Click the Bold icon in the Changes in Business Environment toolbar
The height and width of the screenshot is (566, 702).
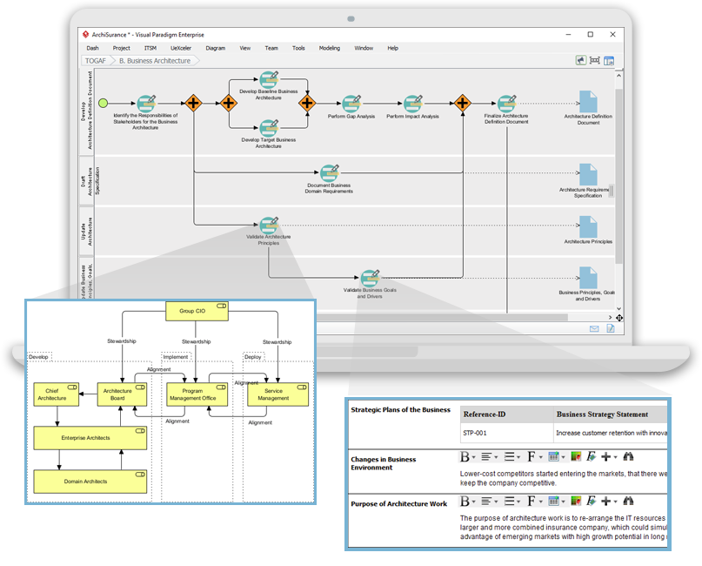pos(464,457)
